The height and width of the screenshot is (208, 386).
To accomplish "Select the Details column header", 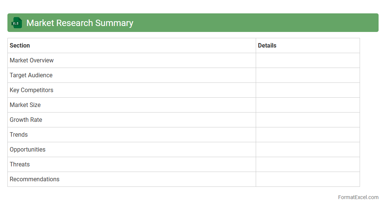I will [x=267, y=45].
